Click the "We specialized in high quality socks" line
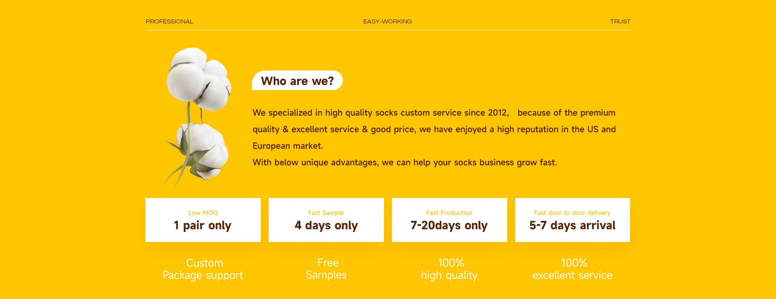 click(380, 113)
